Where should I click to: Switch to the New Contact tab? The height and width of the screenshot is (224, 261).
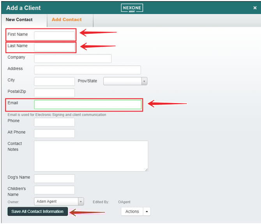(19, 20)
